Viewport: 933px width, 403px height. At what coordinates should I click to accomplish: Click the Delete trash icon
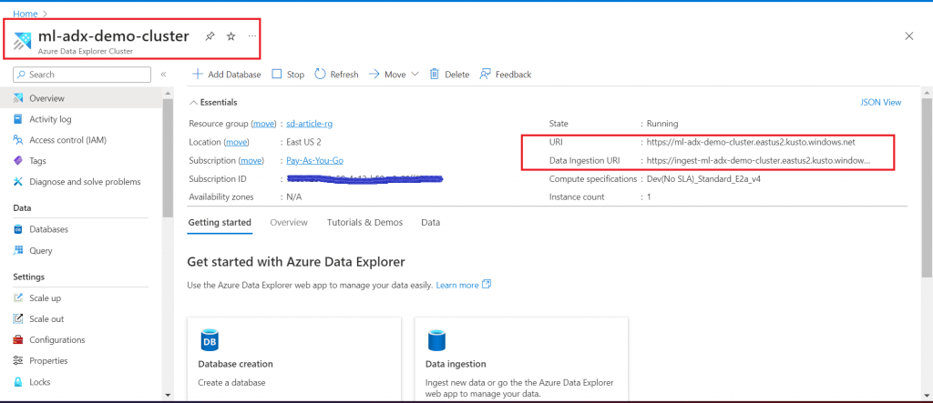[435, 75]
